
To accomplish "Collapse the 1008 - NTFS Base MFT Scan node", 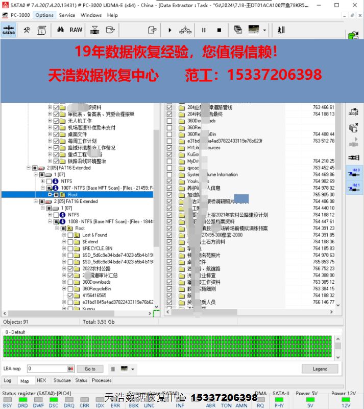I will click(x=50, y=222).
